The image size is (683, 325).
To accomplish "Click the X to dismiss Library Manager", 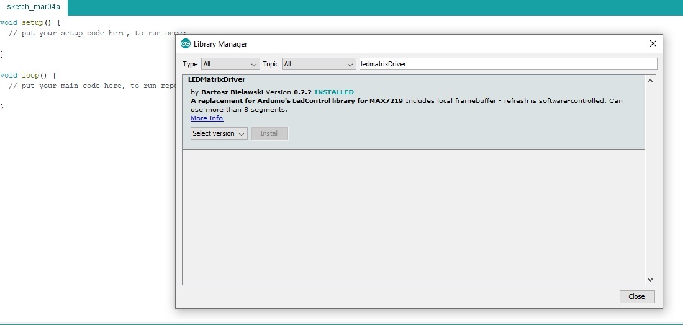I will click(653, 43).
